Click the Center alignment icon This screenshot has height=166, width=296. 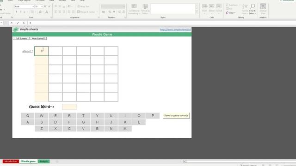60,12
